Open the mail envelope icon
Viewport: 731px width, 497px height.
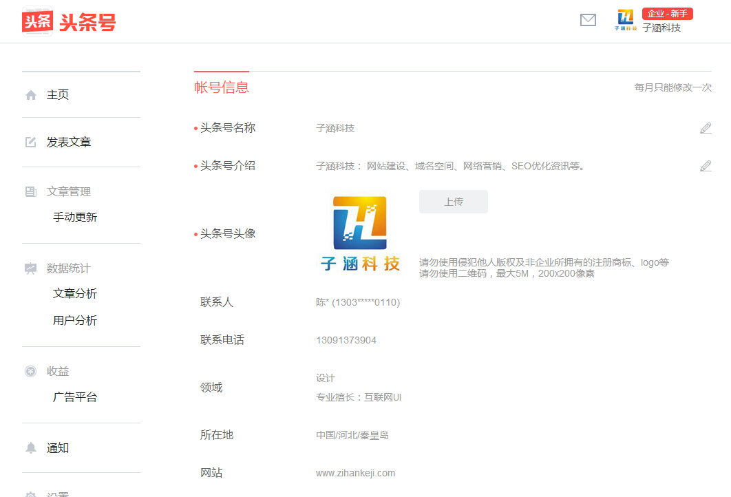click(588, 20)
